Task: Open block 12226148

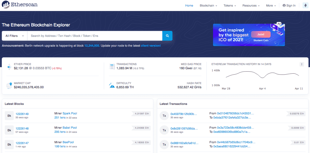Action: pyautogui.click(x=22, y=128)
